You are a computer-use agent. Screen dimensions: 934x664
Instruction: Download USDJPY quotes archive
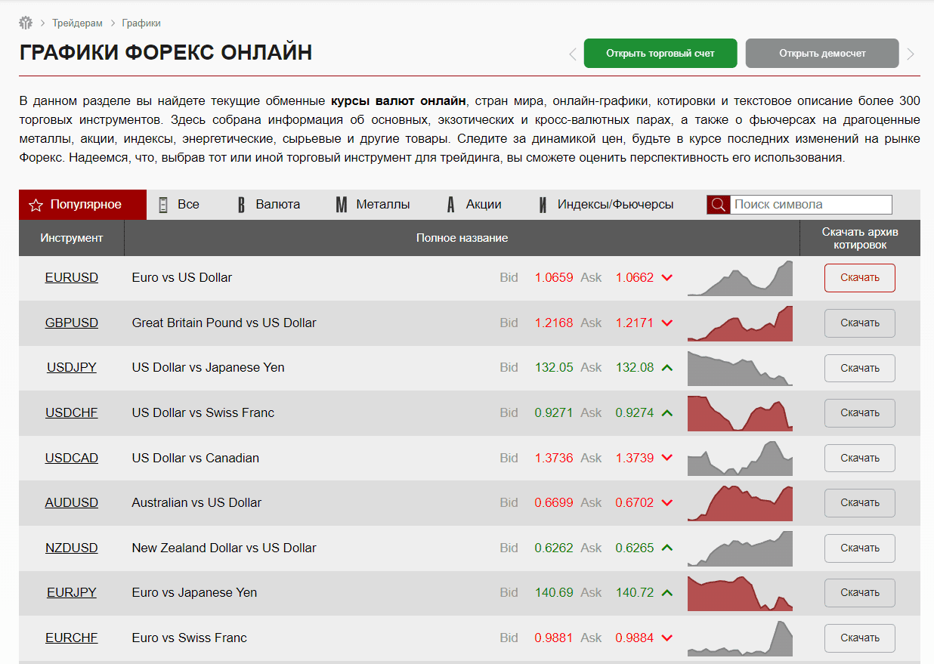[x=860, y=368]
